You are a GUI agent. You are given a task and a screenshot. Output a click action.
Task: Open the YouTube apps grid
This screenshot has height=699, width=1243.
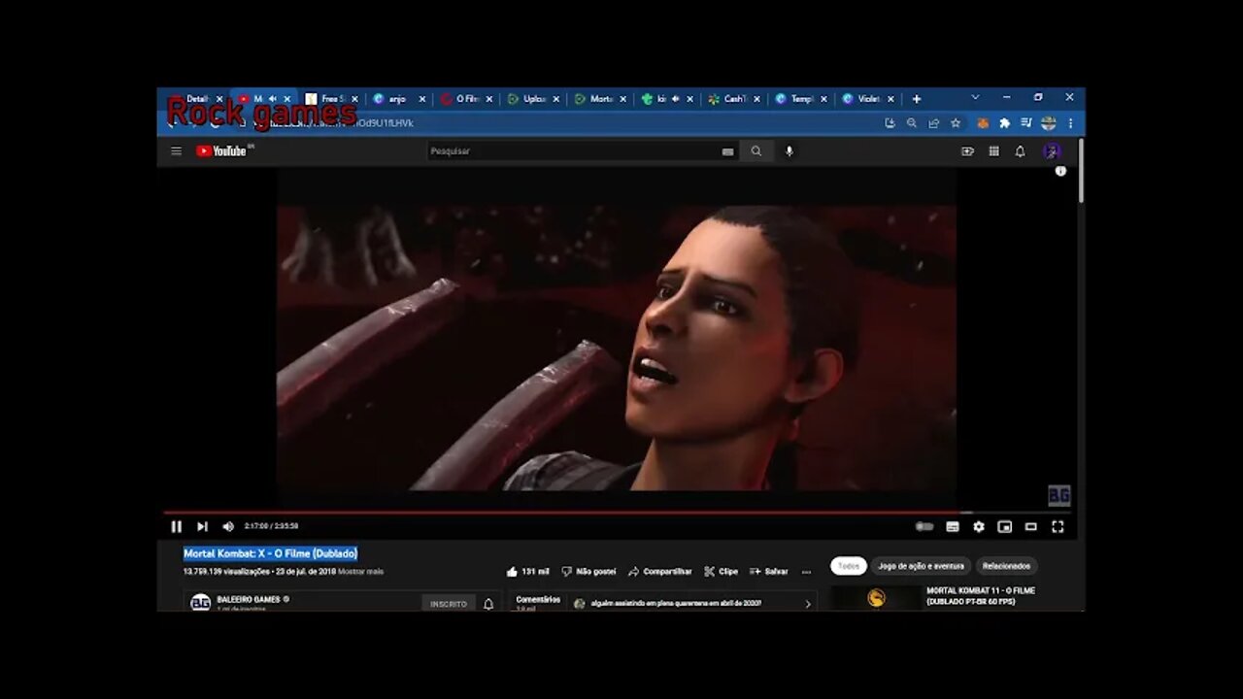point(993,151)
